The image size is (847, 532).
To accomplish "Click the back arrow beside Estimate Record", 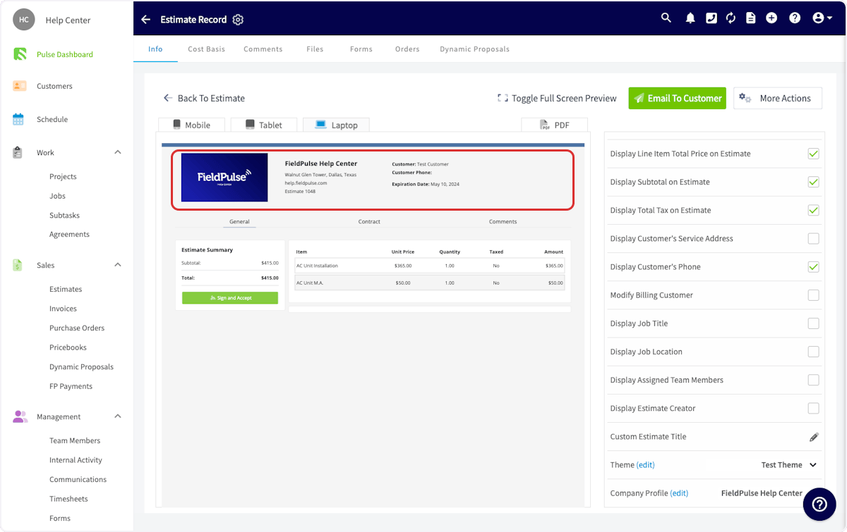I will [x=145, y=19].
